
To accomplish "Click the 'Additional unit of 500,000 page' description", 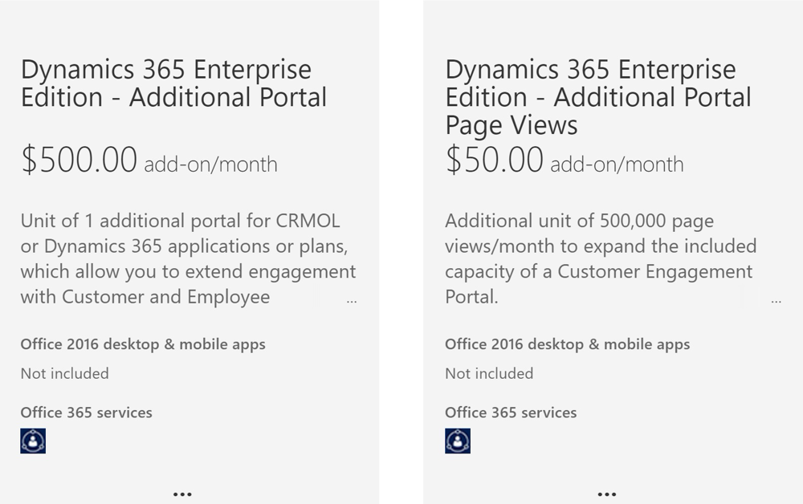I will click(601, 258).
